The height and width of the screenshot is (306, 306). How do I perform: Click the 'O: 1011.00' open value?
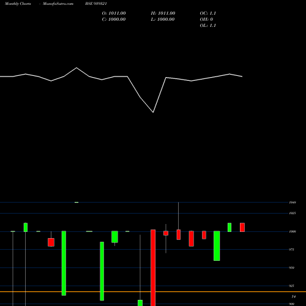tap(114, 13)
